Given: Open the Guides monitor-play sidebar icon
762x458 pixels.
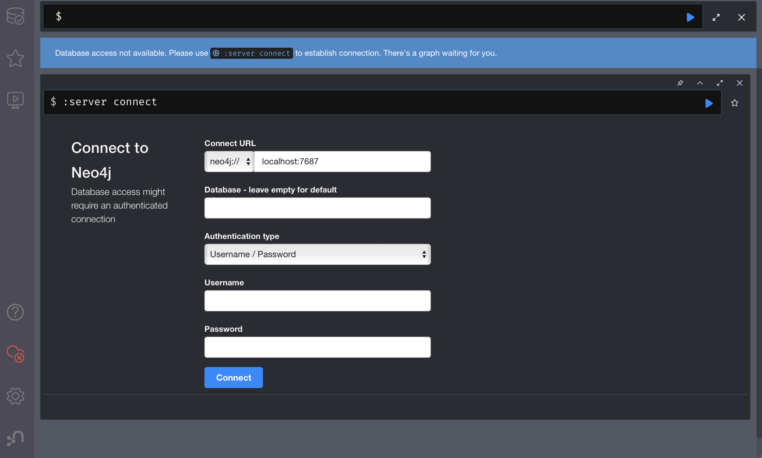Looking at the screenshot, I should tap(15, 100).
